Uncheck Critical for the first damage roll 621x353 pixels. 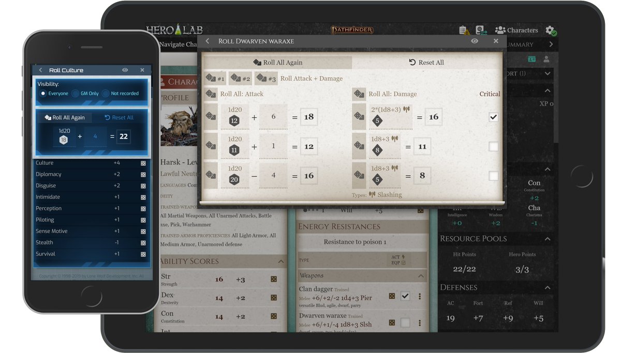point(493,117)
